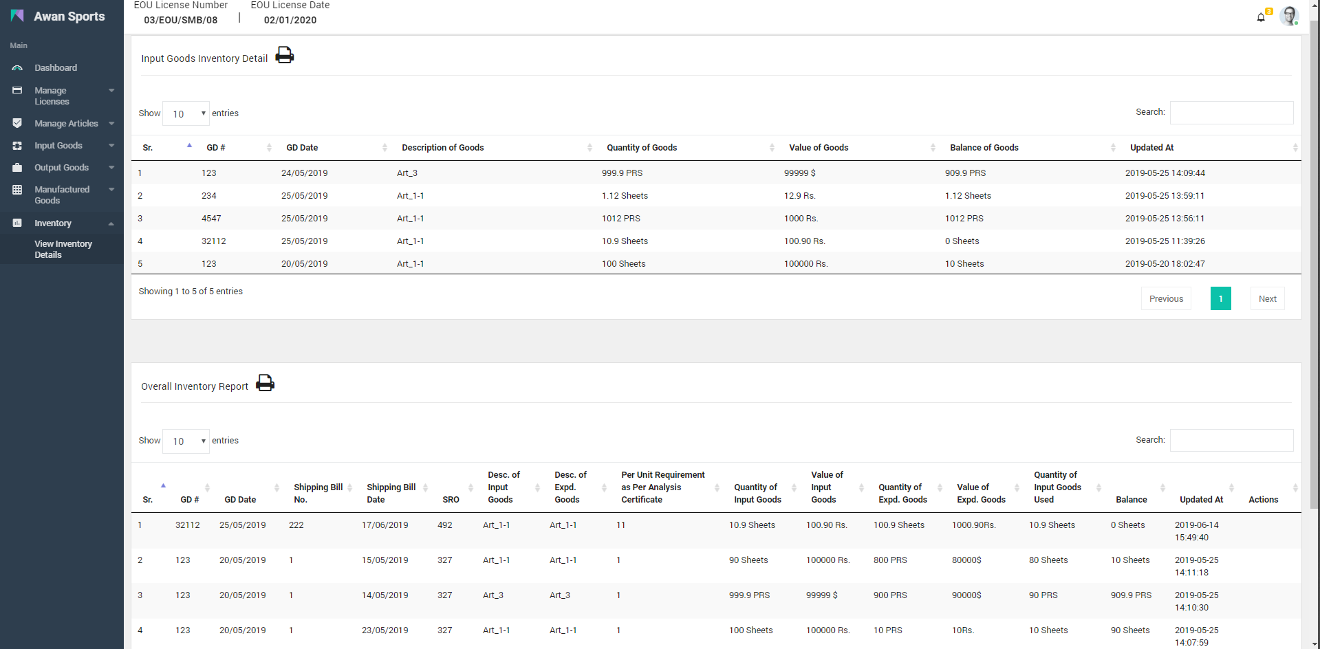Sort overall report by Balance column
The image size is (1320, 649).
1137,487
